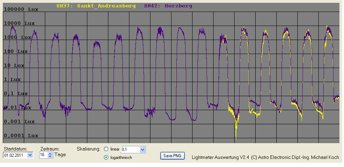Click the Save PNG button
This screenshot has width=344, height=167.
173,156
